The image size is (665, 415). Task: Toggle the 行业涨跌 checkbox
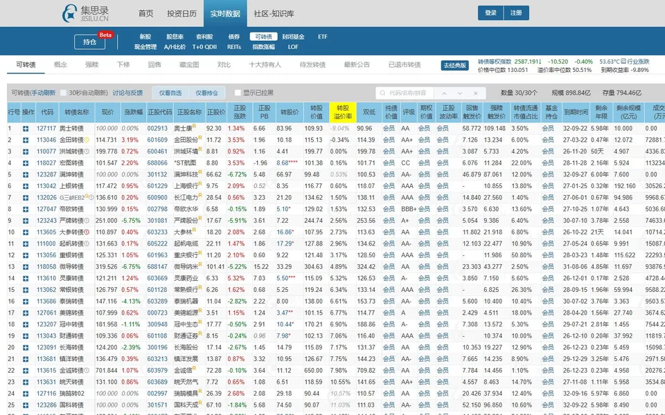(x=623, y=62)
